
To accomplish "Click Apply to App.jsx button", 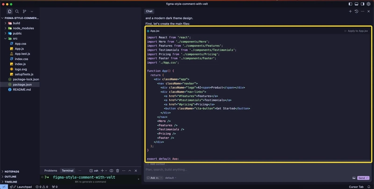I will pos(357,31).
